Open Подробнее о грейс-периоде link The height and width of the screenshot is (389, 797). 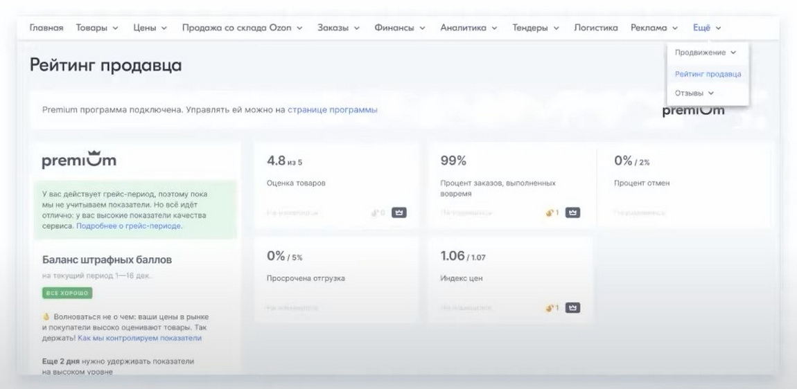click(x=129, y=226)
